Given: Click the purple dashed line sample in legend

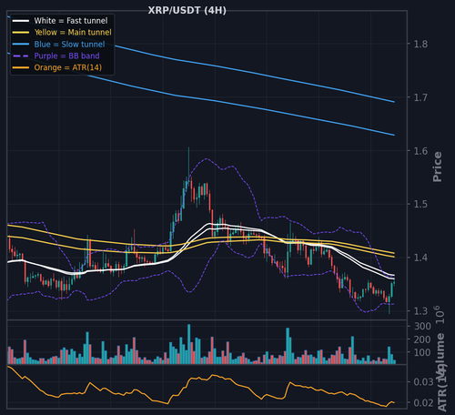Looking at the screenshot, I should tap(21, 56).
